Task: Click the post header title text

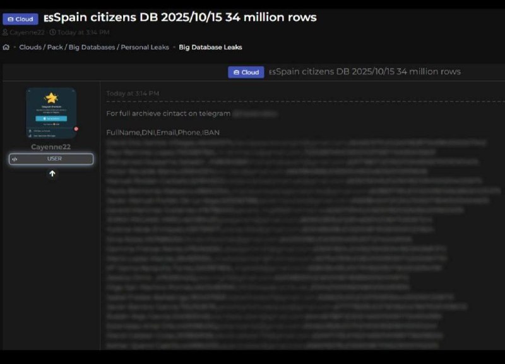Action: (365, 72)
